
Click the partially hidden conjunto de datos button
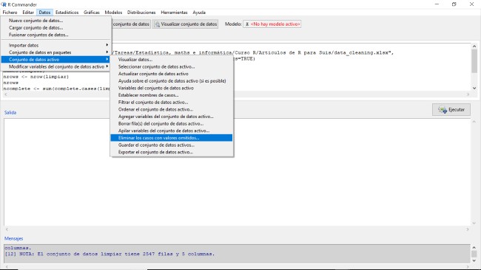click(131, 24)
